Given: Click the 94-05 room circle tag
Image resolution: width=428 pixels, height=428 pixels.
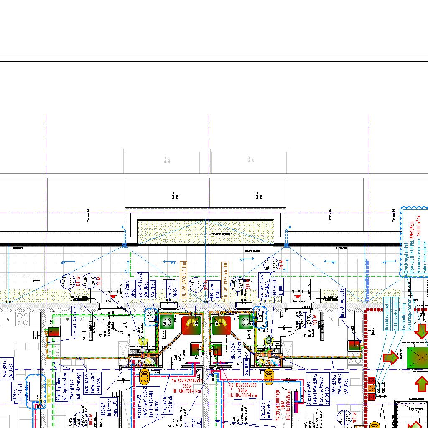Looking at the screenshot, I should 344,418.
